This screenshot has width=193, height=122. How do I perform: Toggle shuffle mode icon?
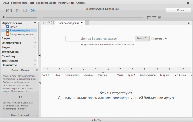point(154,17)
